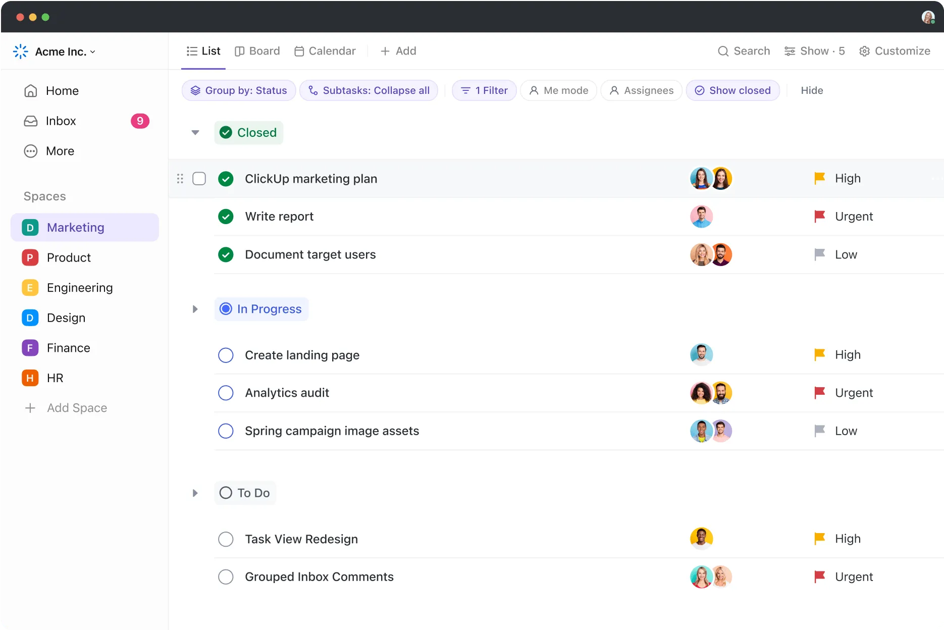Screen dimensions: 944x630
Task: Click assignee avatars on Analytics audit
Action: [711, 393]
